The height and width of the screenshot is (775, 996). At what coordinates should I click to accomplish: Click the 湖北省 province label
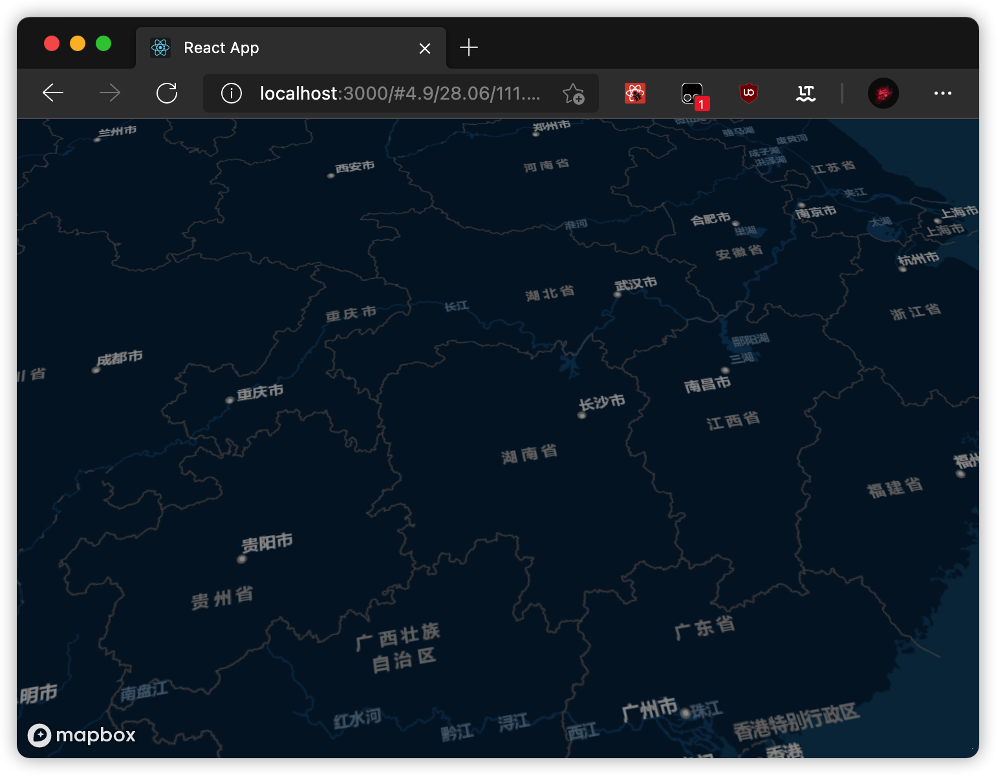[x=550, y=293]
